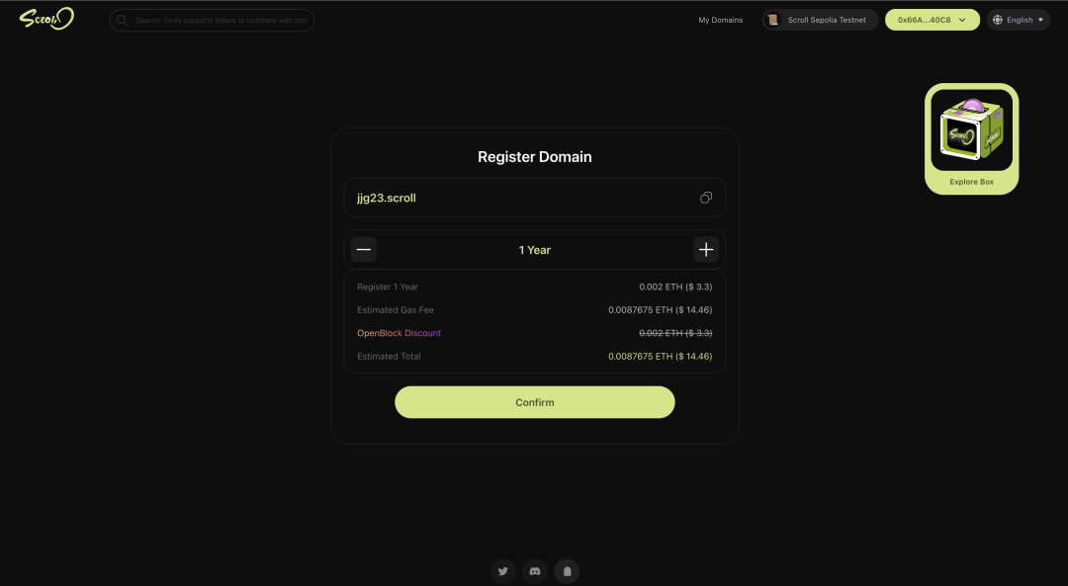Image resolution: width=1068 pixels, height=586 pixels.
Task: Click the OpenBlock Discount label
Action: pos(400,333)
